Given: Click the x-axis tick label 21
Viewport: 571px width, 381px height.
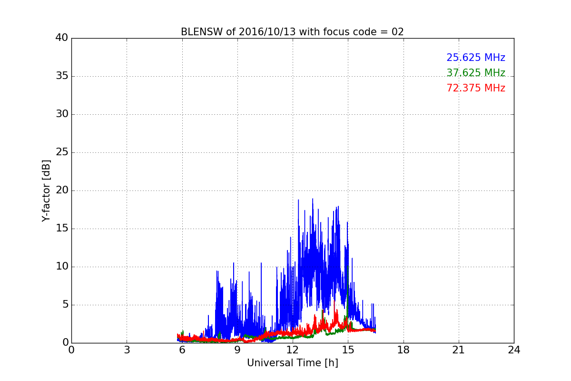Looking at the screenshot, I should click(459, 350).
